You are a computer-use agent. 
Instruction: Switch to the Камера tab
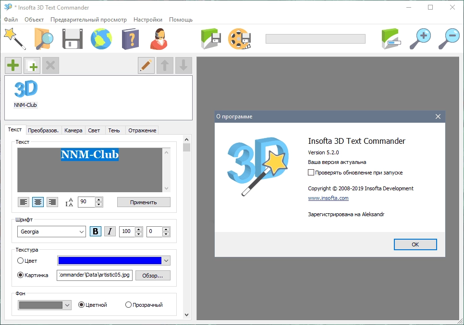click(x=73, y=130)
